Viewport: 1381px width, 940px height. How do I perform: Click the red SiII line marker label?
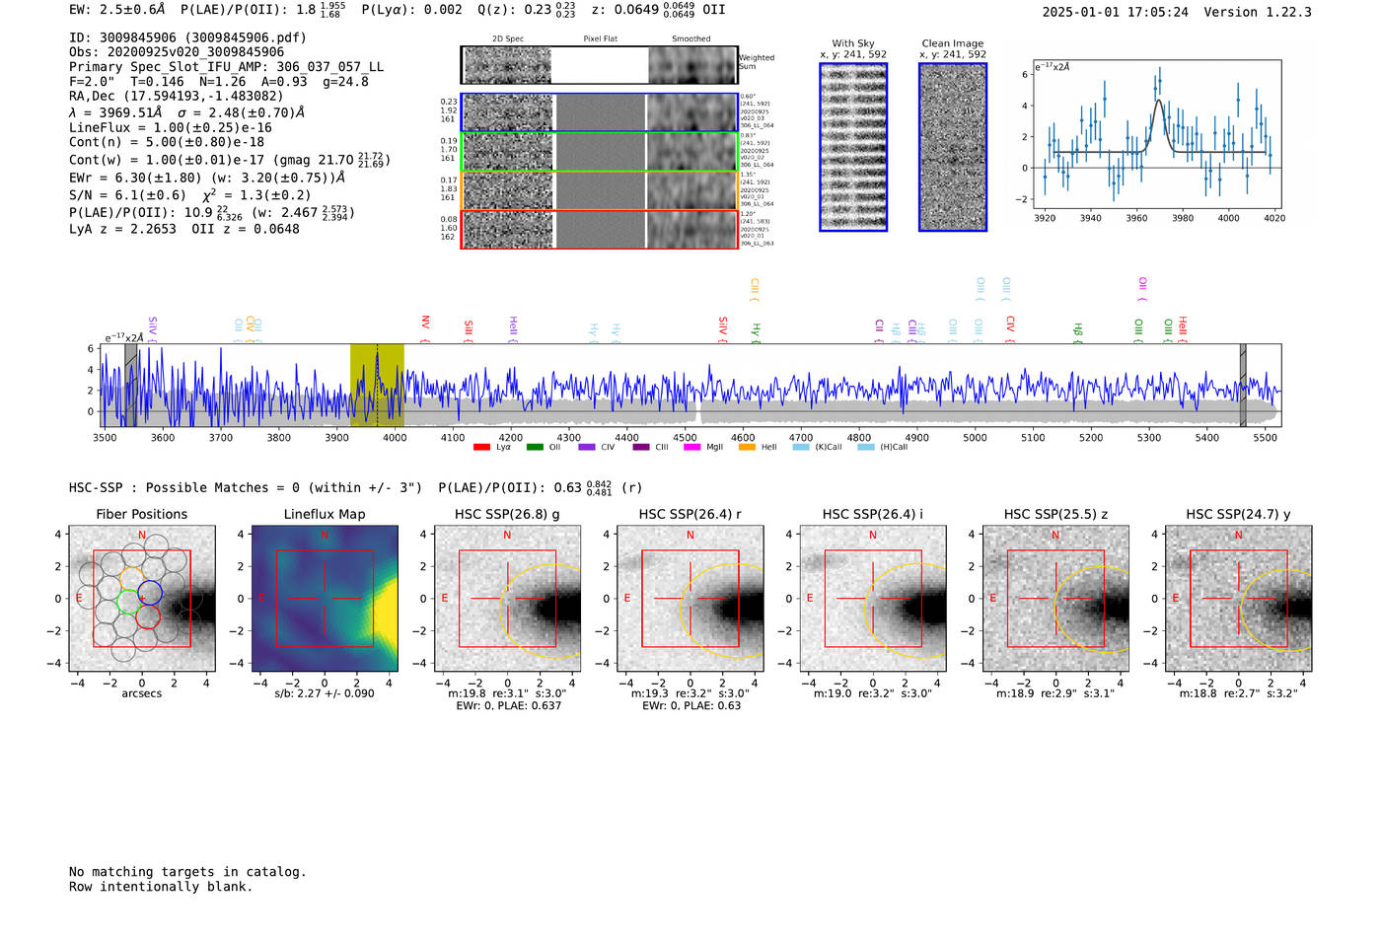[469, 329]
